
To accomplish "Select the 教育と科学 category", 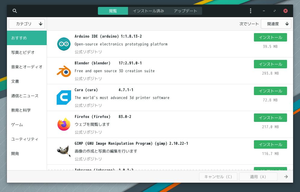I will [27, 110].
